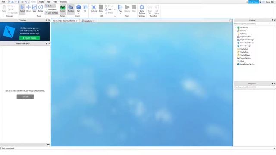276x155 pixels.
Task: Click the Turn On Team Create button
Action: [x=25, y=96]
